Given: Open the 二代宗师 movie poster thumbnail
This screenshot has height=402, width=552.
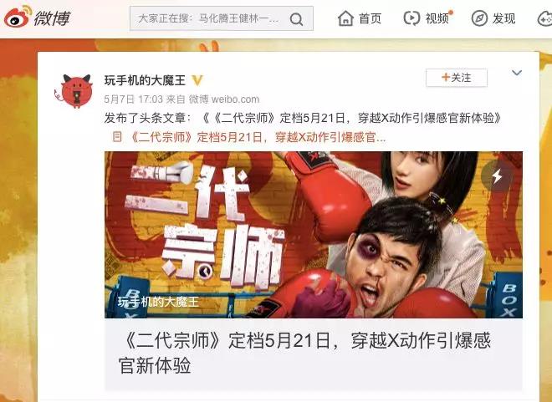Looking at the screenshot, I should click(x=314, y=235).
